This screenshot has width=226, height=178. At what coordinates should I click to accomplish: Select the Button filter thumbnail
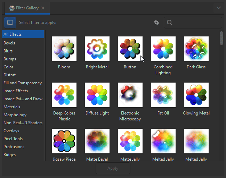[130, 49]
